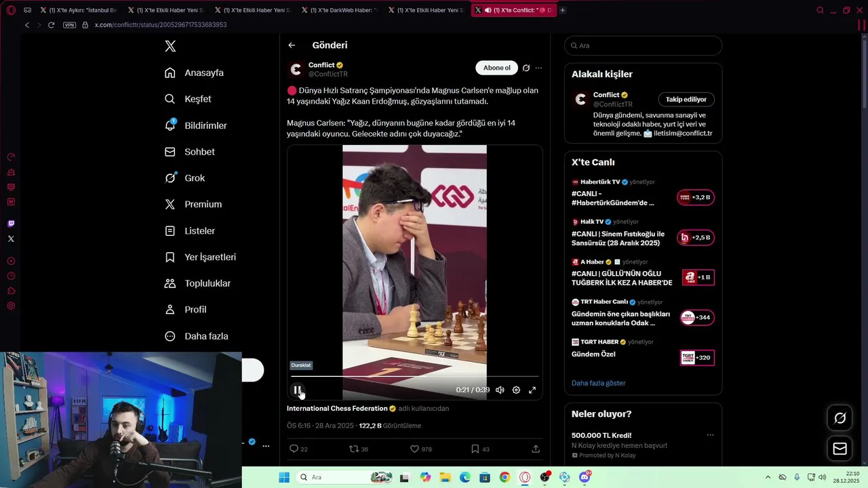Click the x.com address bar URL

tap(161, 25)
